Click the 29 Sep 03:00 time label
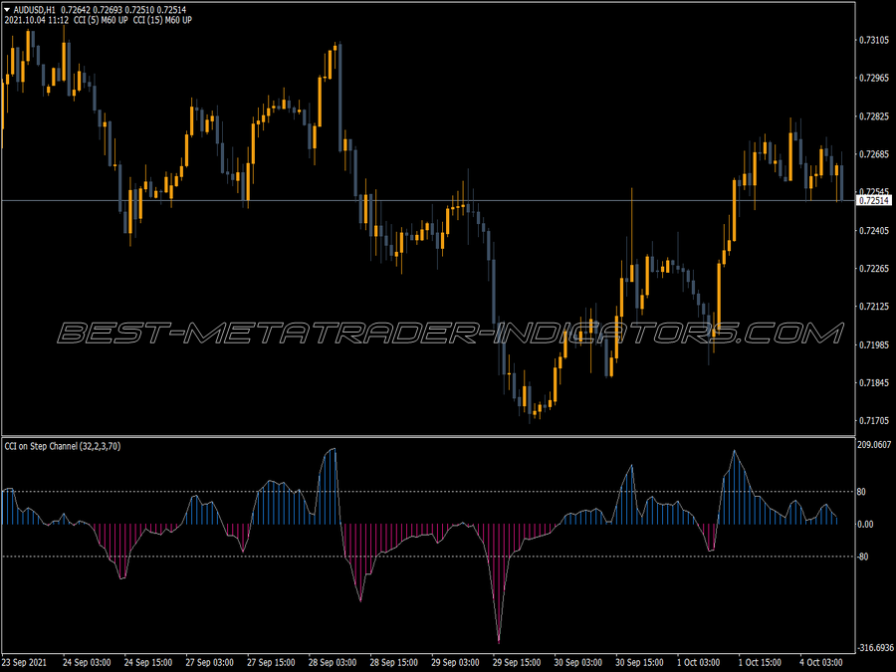The image size is (896, 672). [455, 662]
